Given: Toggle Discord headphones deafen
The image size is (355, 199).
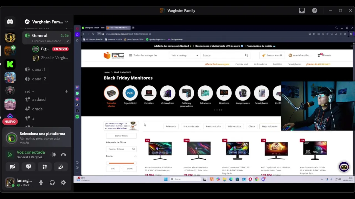Looking at the screenshot, I should [x=52, y=182].
